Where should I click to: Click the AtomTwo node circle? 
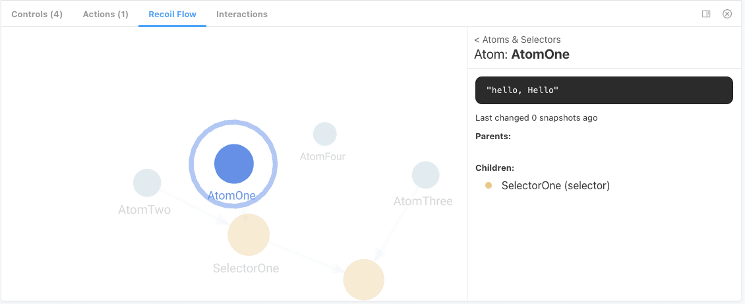[x=147, y=183]
